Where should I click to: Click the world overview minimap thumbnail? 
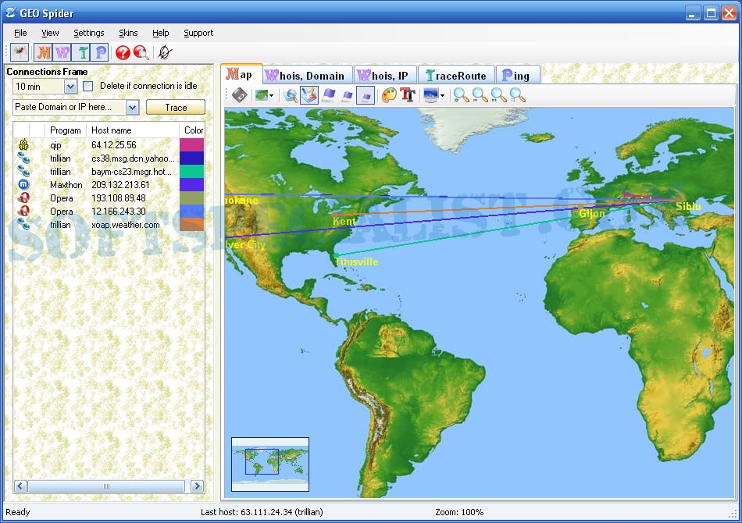(x=270, y=464)
